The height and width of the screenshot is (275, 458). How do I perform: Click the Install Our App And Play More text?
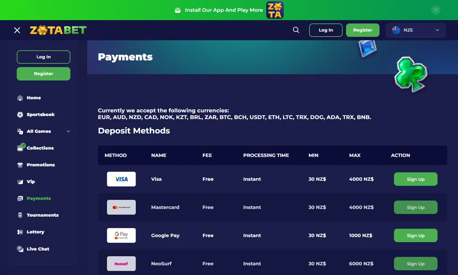[224, 10]
